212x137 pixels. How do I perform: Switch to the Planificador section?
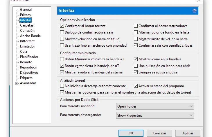[x=29, y=57]
